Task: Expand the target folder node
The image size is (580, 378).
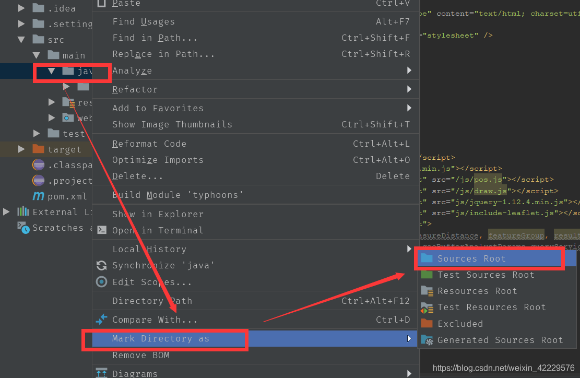Action: coord(21,149)
